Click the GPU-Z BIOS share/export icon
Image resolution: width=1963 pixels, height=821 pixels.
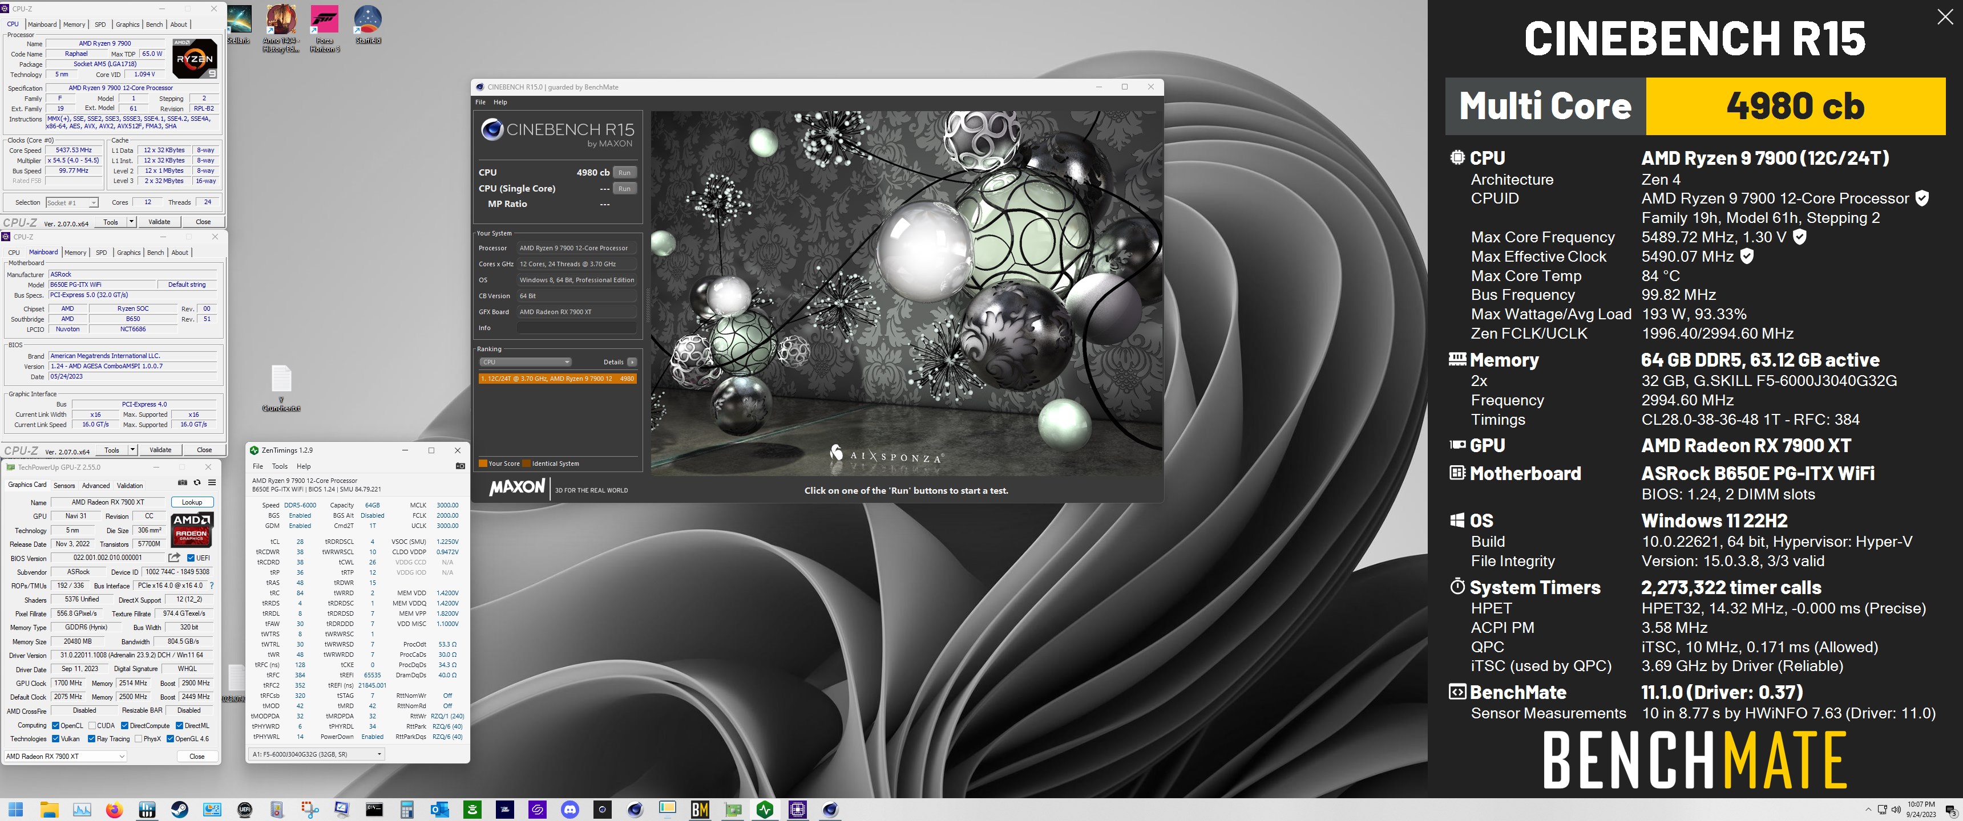click(175, 558)
